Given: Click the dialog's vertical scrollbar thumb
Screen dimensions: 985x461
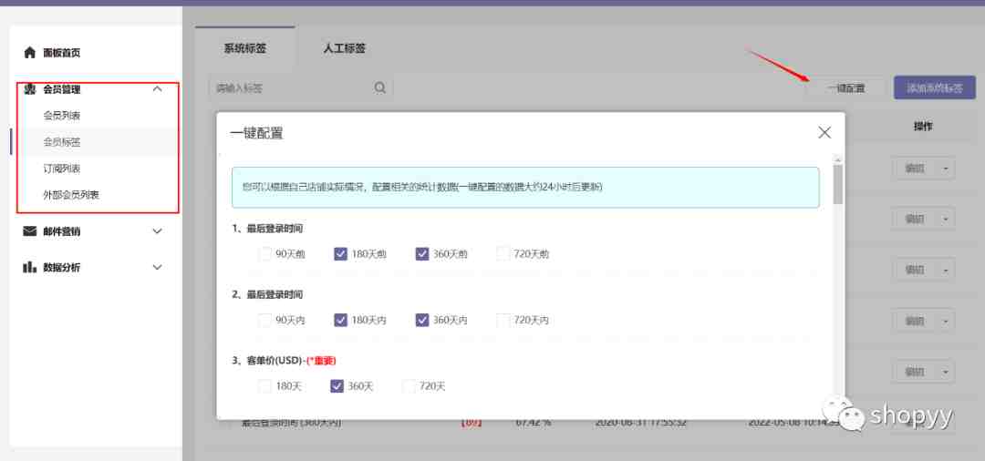Looking at the screenshot, I should [837, 184].
